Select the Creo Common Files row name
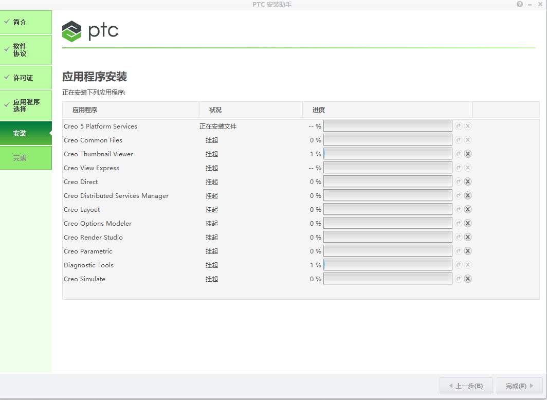Image resolution: width=547 pixels, height=400 pixels. 93,140
